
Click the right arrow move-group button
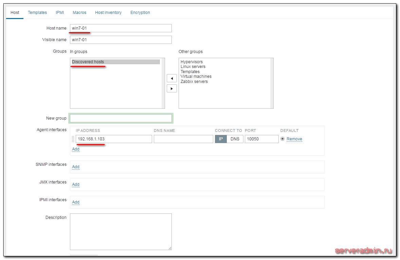[x=171, y=88]
